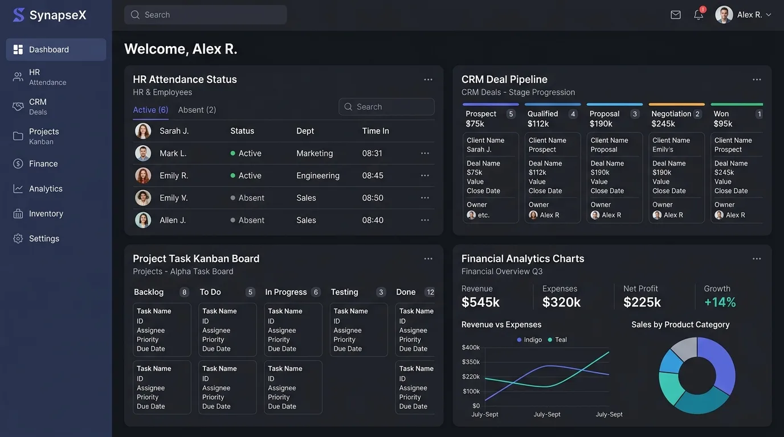Open second In Progress task card
The height and width of the screenshot is (437, 784).
pyautogui.click(x=293, y=387)
